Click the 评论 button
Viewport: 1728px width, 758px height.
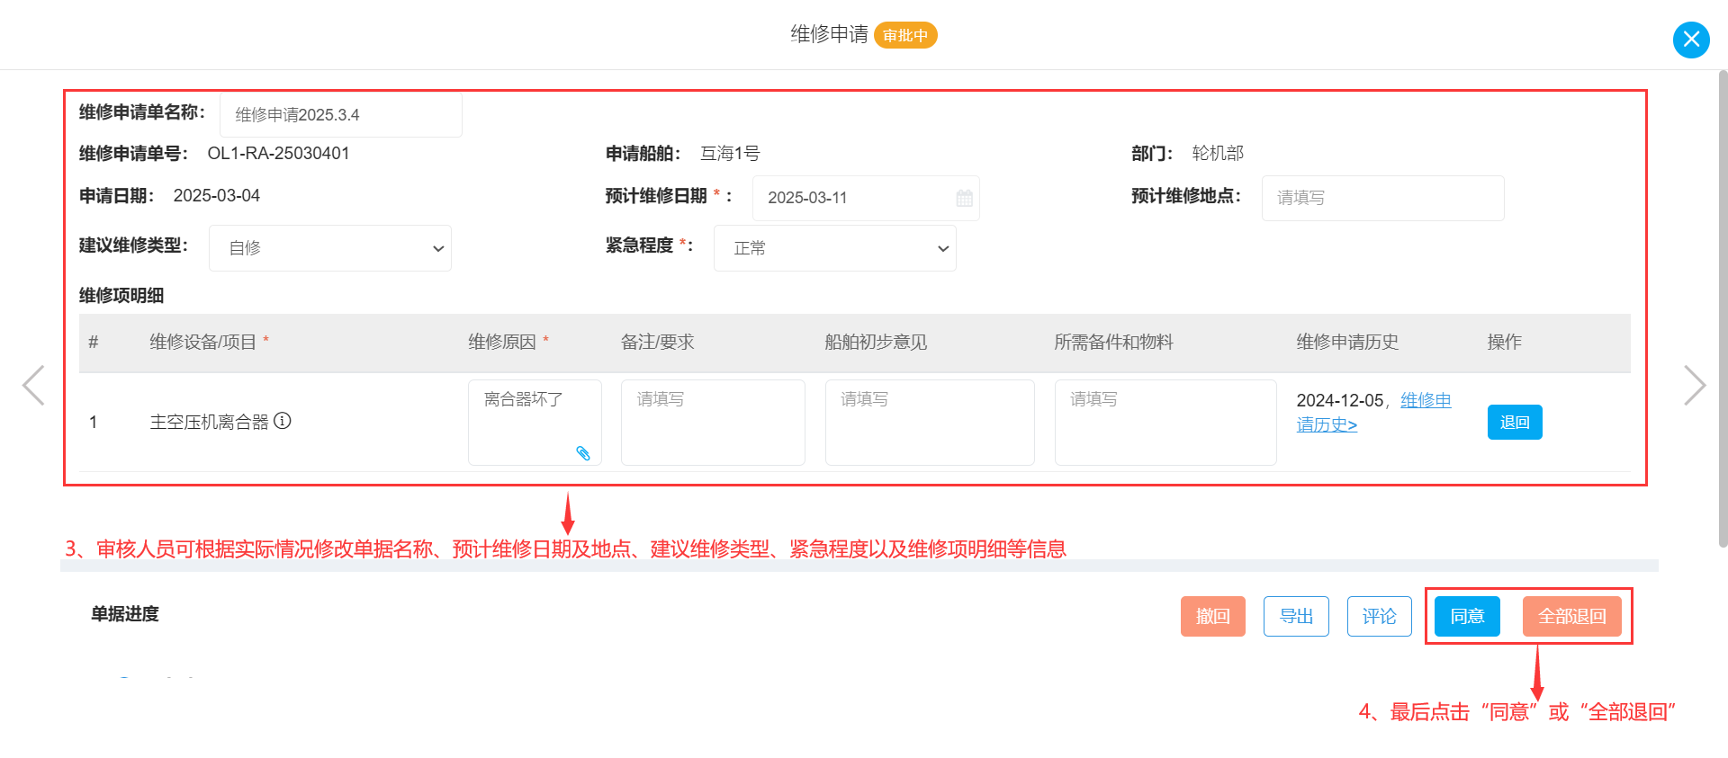coord(1380,617)
